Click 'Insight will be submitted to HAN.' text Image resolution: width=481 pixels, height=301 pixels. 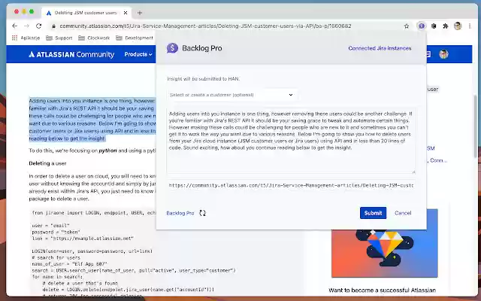click(204, 79)
